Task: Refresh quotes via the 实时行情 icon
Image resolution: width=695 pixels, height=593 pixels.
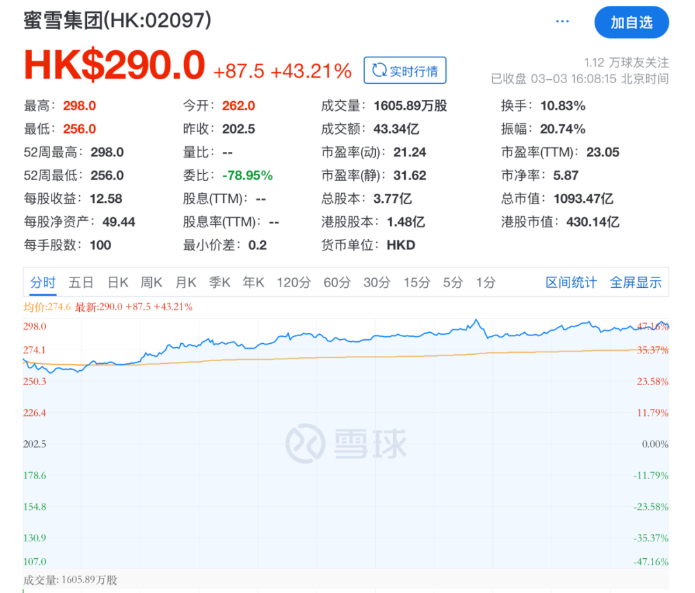Action: point(404,70)
